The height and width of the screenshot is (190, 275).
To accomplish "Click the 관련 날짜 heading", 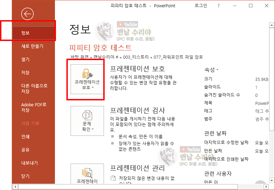I will point(215,133).
